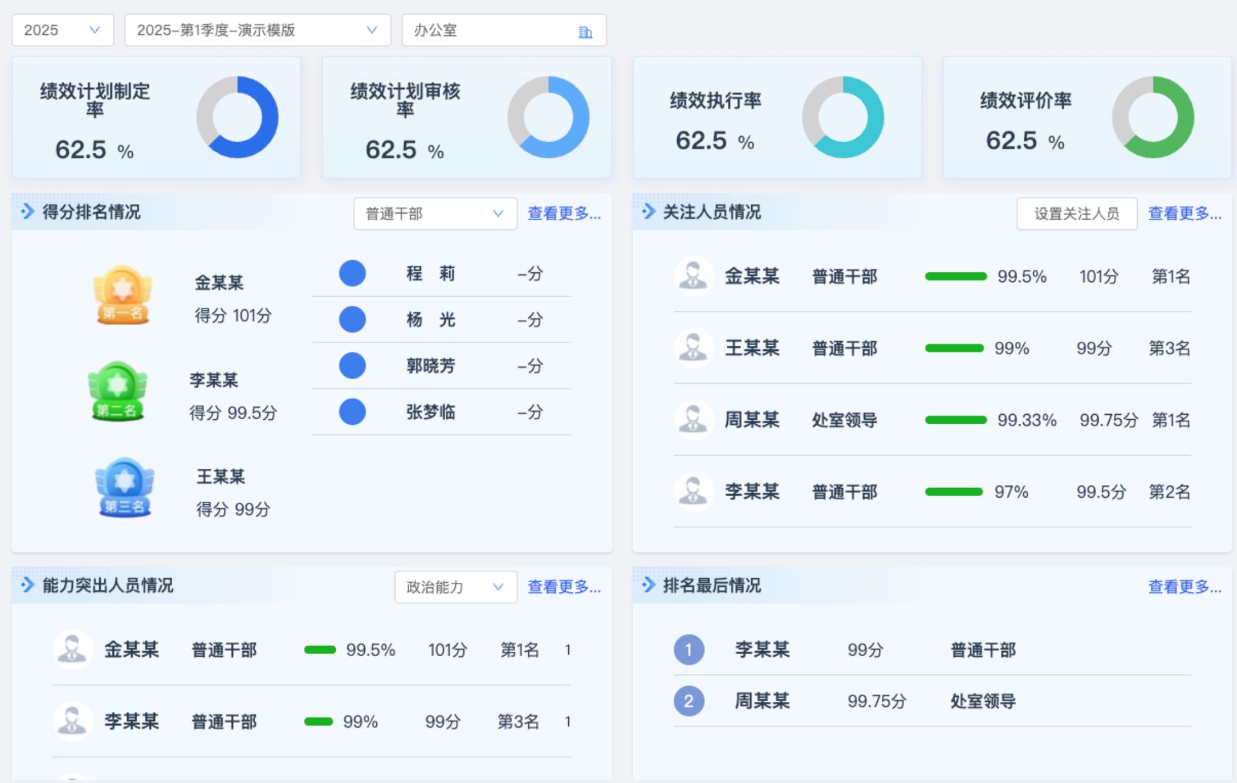
Task: Click 周某某 99.33% progress bar
Action: tap(956, 420)
